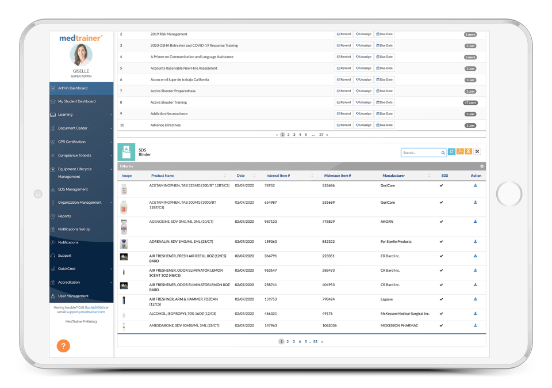
Task: Click the SDS Binder refresh icon
Action: [x=452, y=151]
